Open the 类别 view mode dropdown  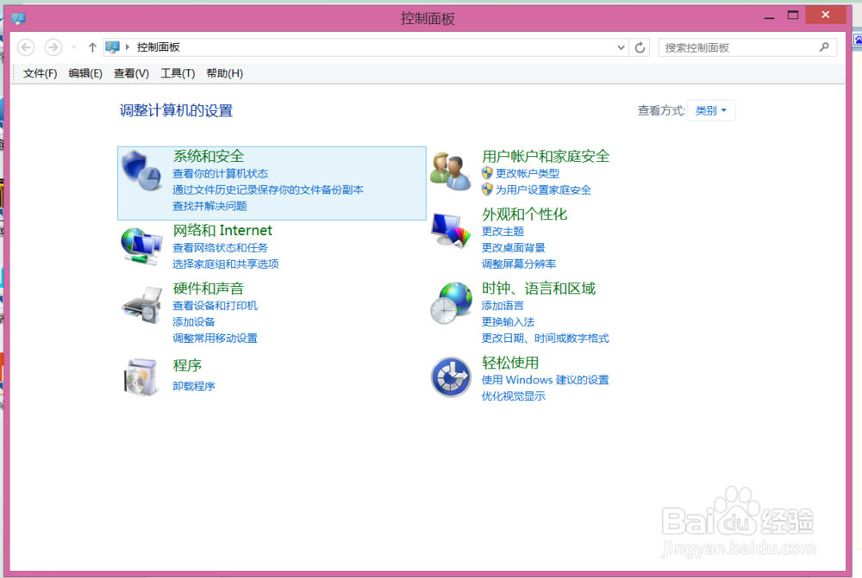click(711, 110)
